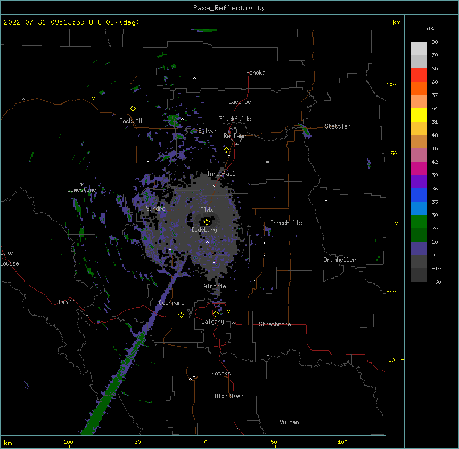Click the white asterisk marker east of Innisfail

pyautogui.click(x=267, y=162)
